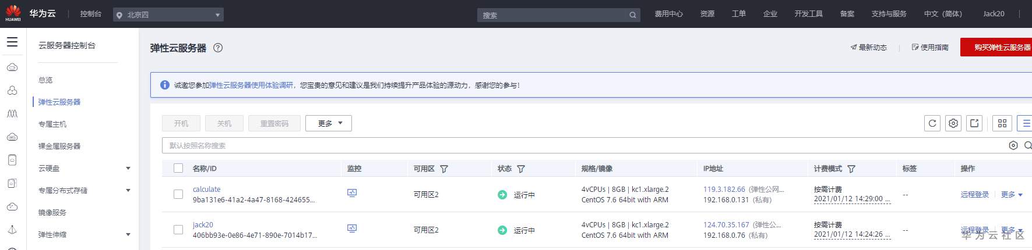Viewport: 1032px width, 250px height.
Task: Click the refresh list icon
Action: 932,123
